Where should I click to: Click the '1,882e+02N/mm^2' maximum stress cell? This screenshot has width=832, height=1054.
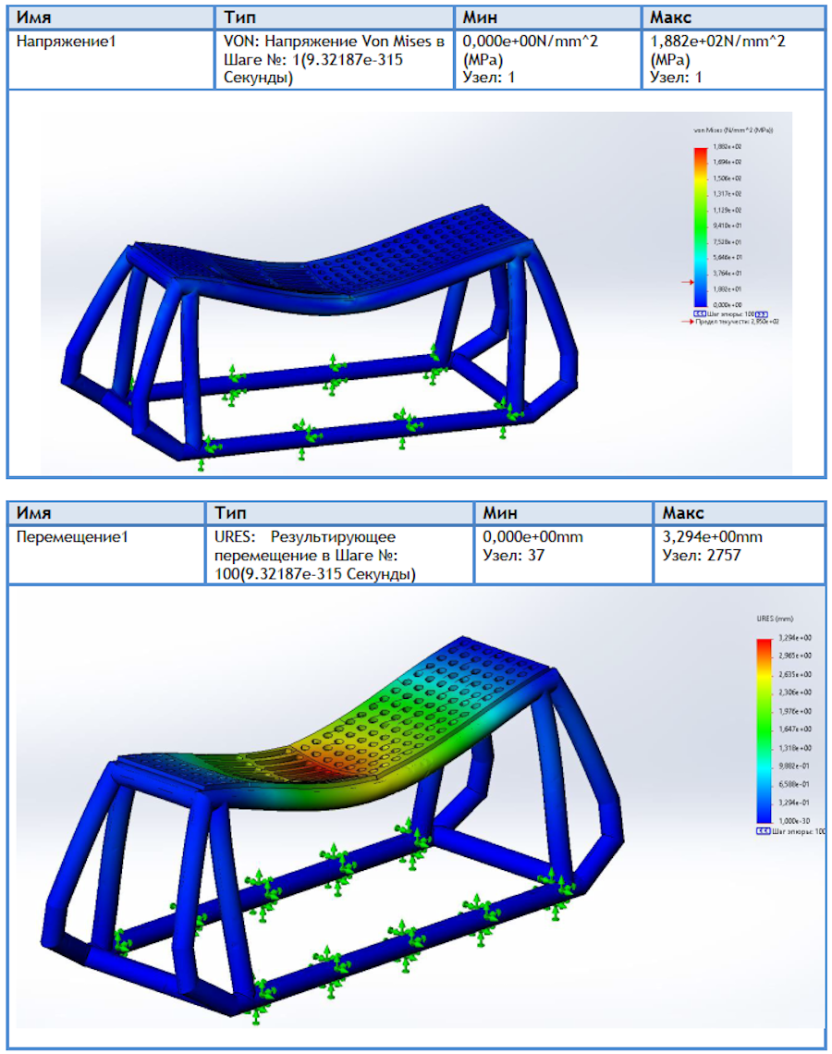point(734,59)
